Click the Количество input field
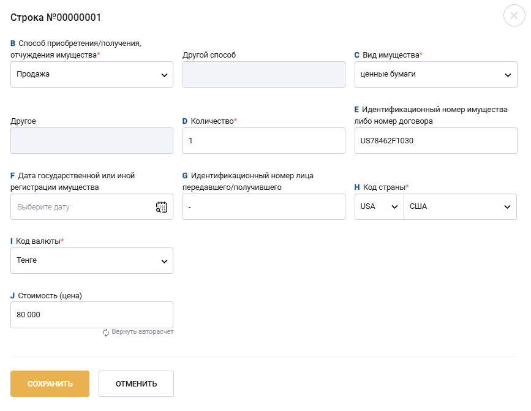This screenshot has width=531, height=411. (264, 141)
